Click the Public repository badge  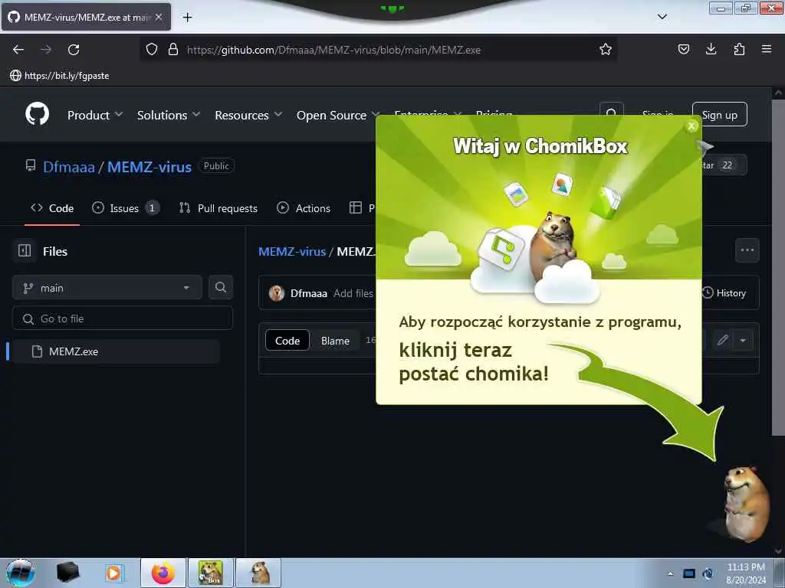[216, 165]
